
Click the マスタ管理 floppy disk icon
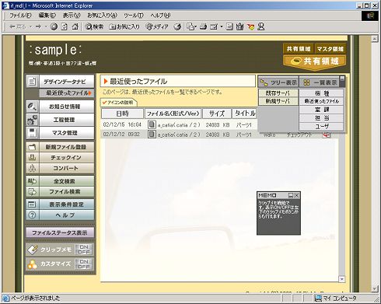coord(32,133)
